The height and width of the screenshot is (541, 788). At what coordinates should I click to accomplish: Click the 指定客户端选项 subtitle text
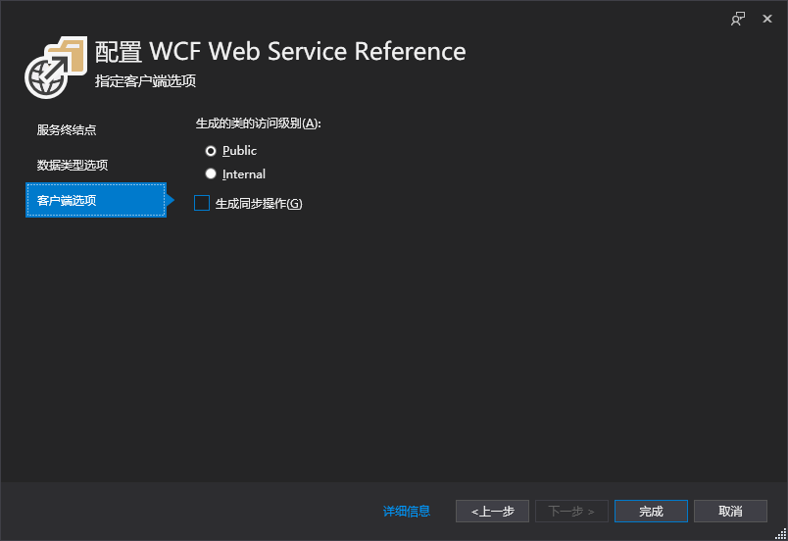[x=145, y=81]
